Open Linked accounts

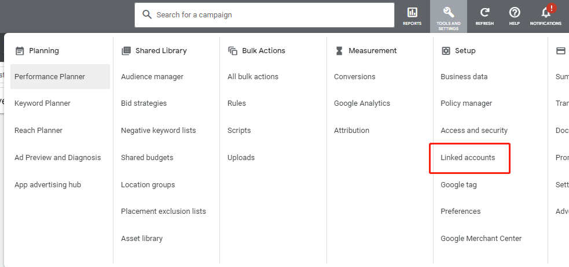pos(468,158)
